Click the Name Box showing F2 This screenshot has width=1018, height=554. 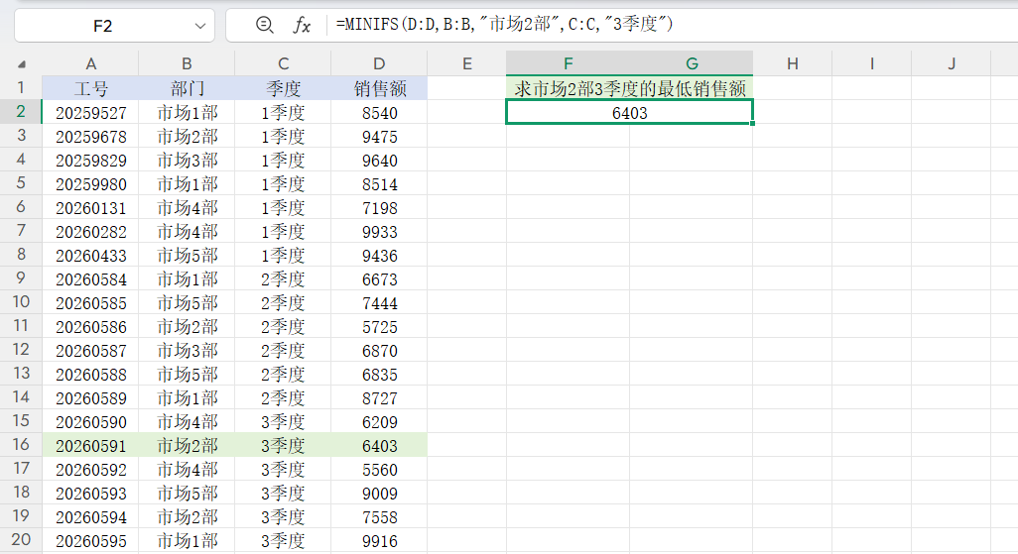pyautogui.click(x=102, y=26)
